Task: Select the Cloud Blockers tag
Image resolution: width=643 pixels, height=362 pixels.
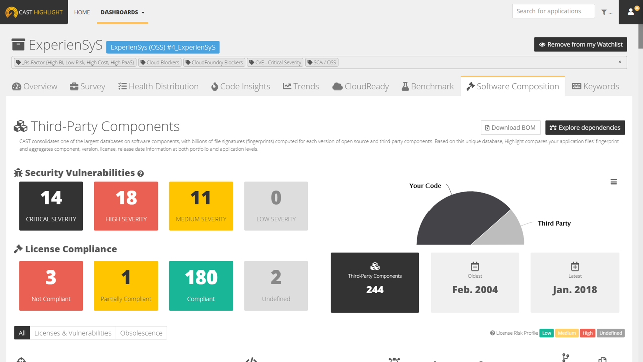Action: pos(160,63)
